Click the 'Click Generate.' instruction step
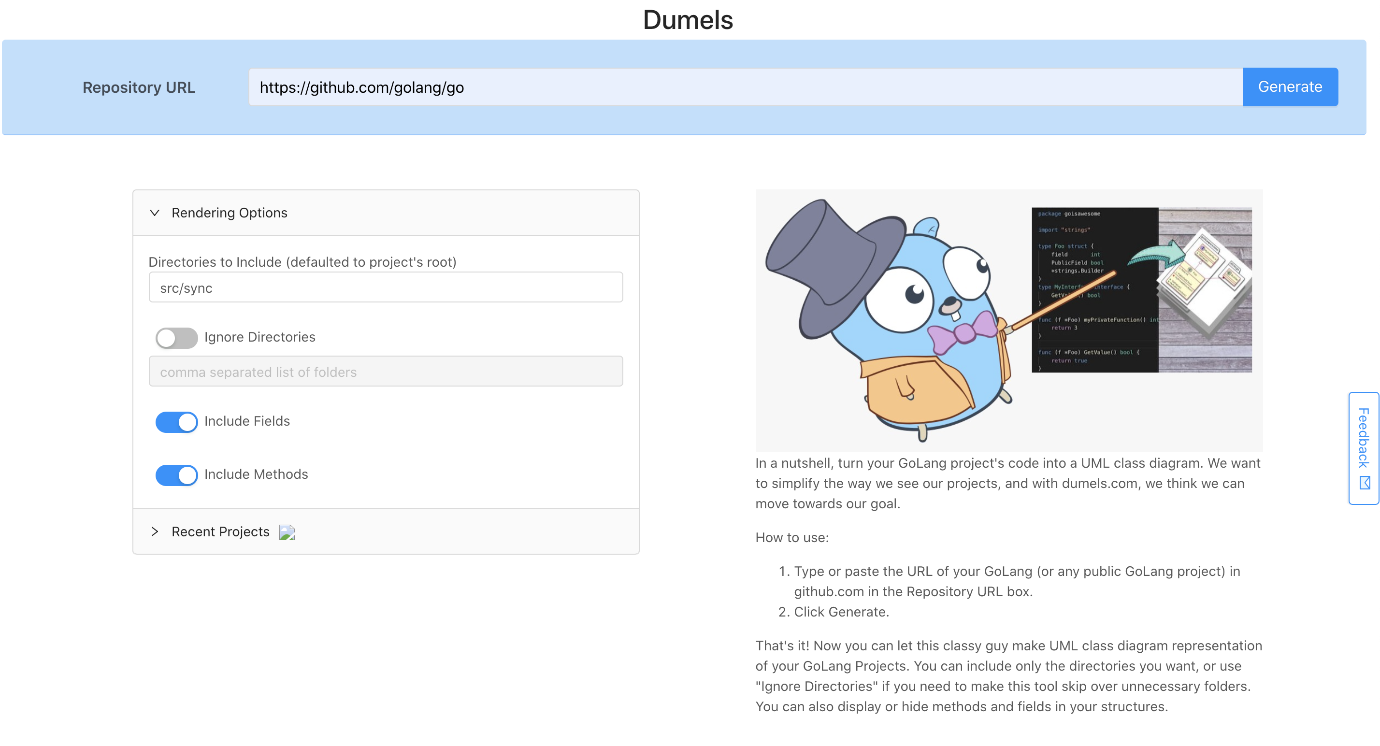1380x746 pixels. tap(841, 612)
